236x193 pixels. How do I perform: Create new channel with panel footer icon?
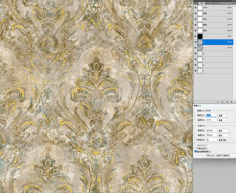(227, 102)
